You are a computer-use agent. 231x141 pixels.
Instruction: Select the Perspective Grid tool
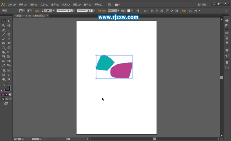(9, 57)
